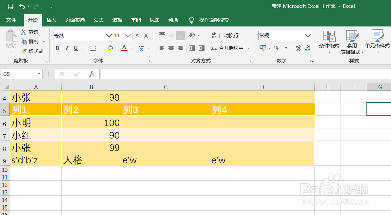Open 条件格式 conditional formatting

click(329, 42)
